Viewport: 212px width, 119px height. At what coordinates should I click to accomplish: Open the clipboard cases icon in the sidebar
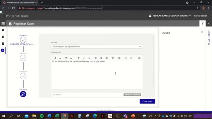[3, 37]
